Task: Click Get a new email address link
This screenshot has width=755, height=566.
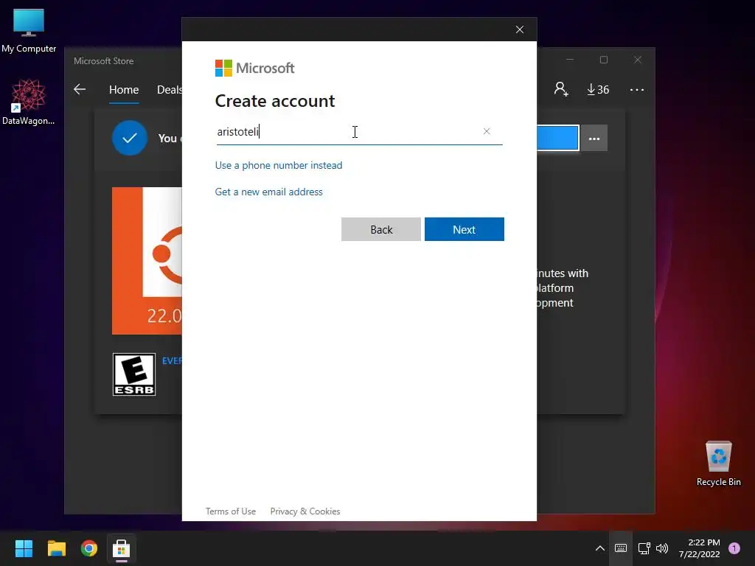Action: click(x=268, y=192)
